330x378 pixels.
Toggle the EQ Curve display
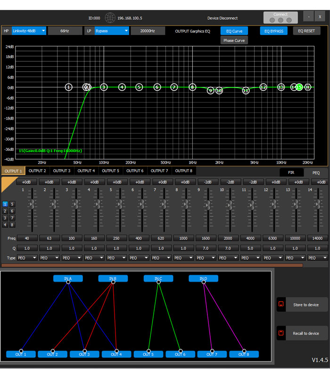click(x=234, y=31)
